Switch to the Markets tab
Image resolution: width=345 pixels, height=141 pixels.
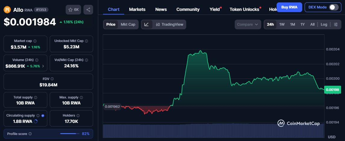pyautogui.click(x=137, y=9)
